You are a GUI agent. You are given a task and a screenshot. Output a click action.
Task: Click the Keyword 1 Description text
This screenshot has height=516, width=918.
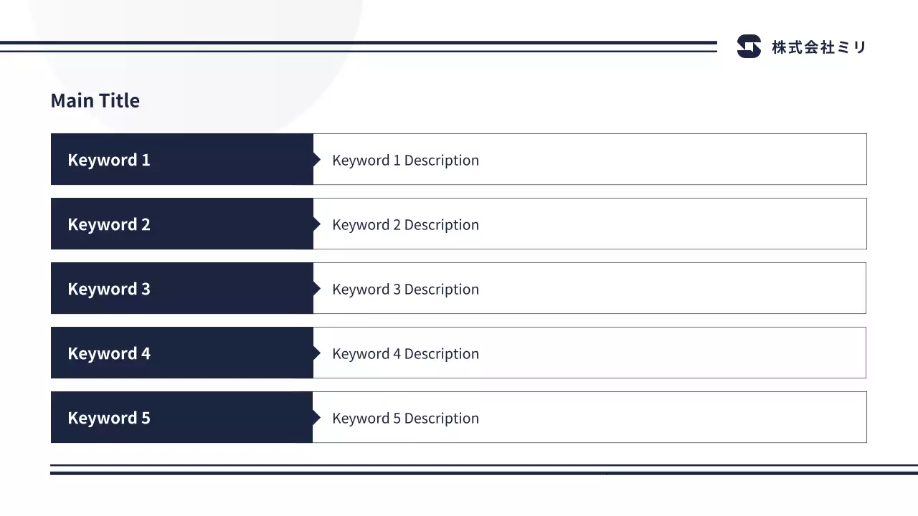(405, 160)
